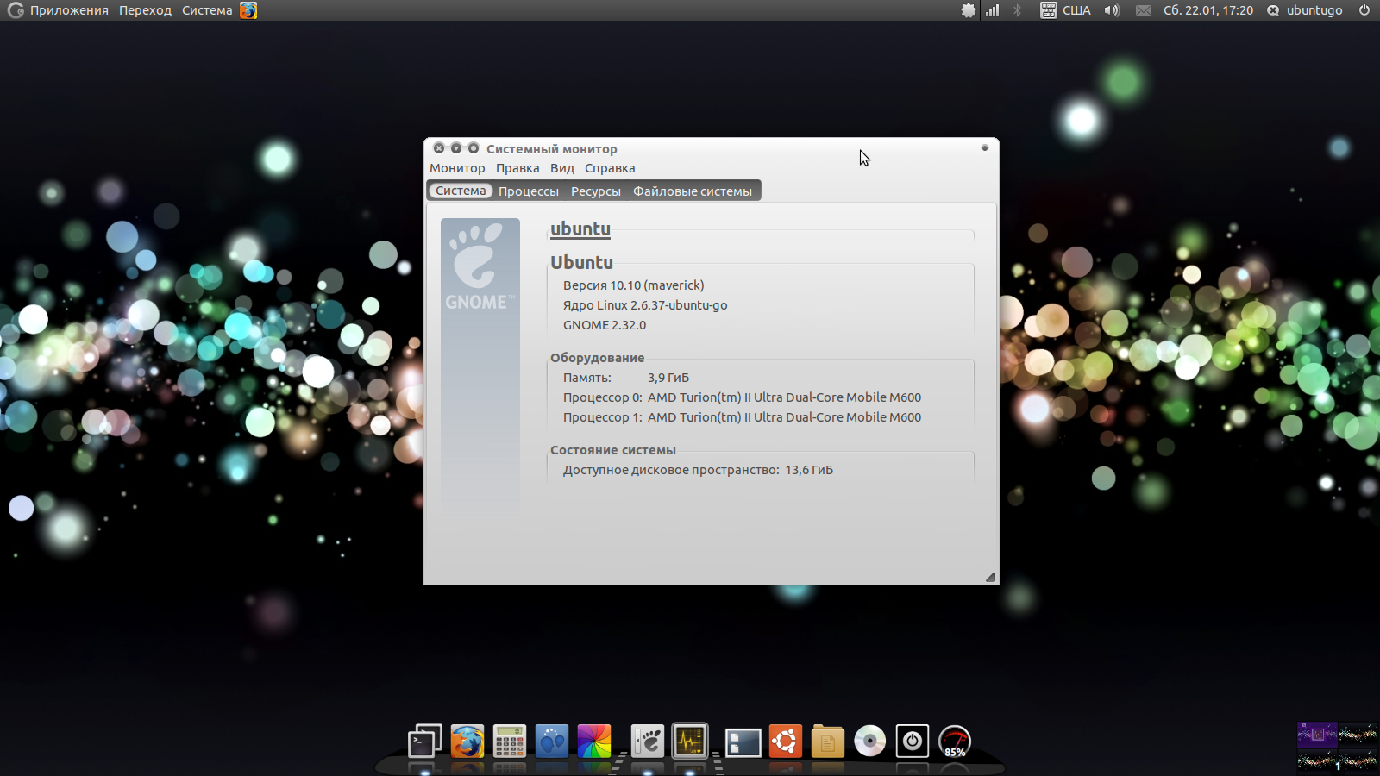
Task: Click the Процессор 1 line
Action: click(742, 417)
